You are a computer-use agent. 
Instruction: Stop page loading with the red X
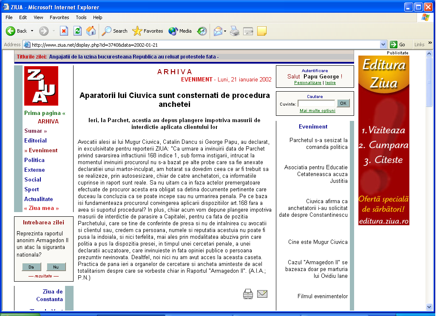(64, 31)
